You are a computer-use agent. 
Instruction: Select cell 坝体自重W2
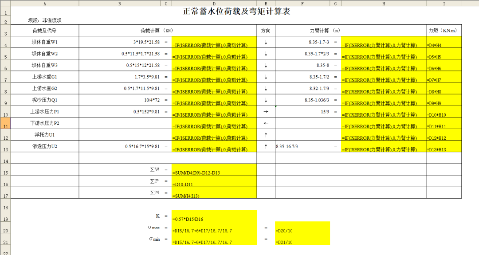[45, 54]
